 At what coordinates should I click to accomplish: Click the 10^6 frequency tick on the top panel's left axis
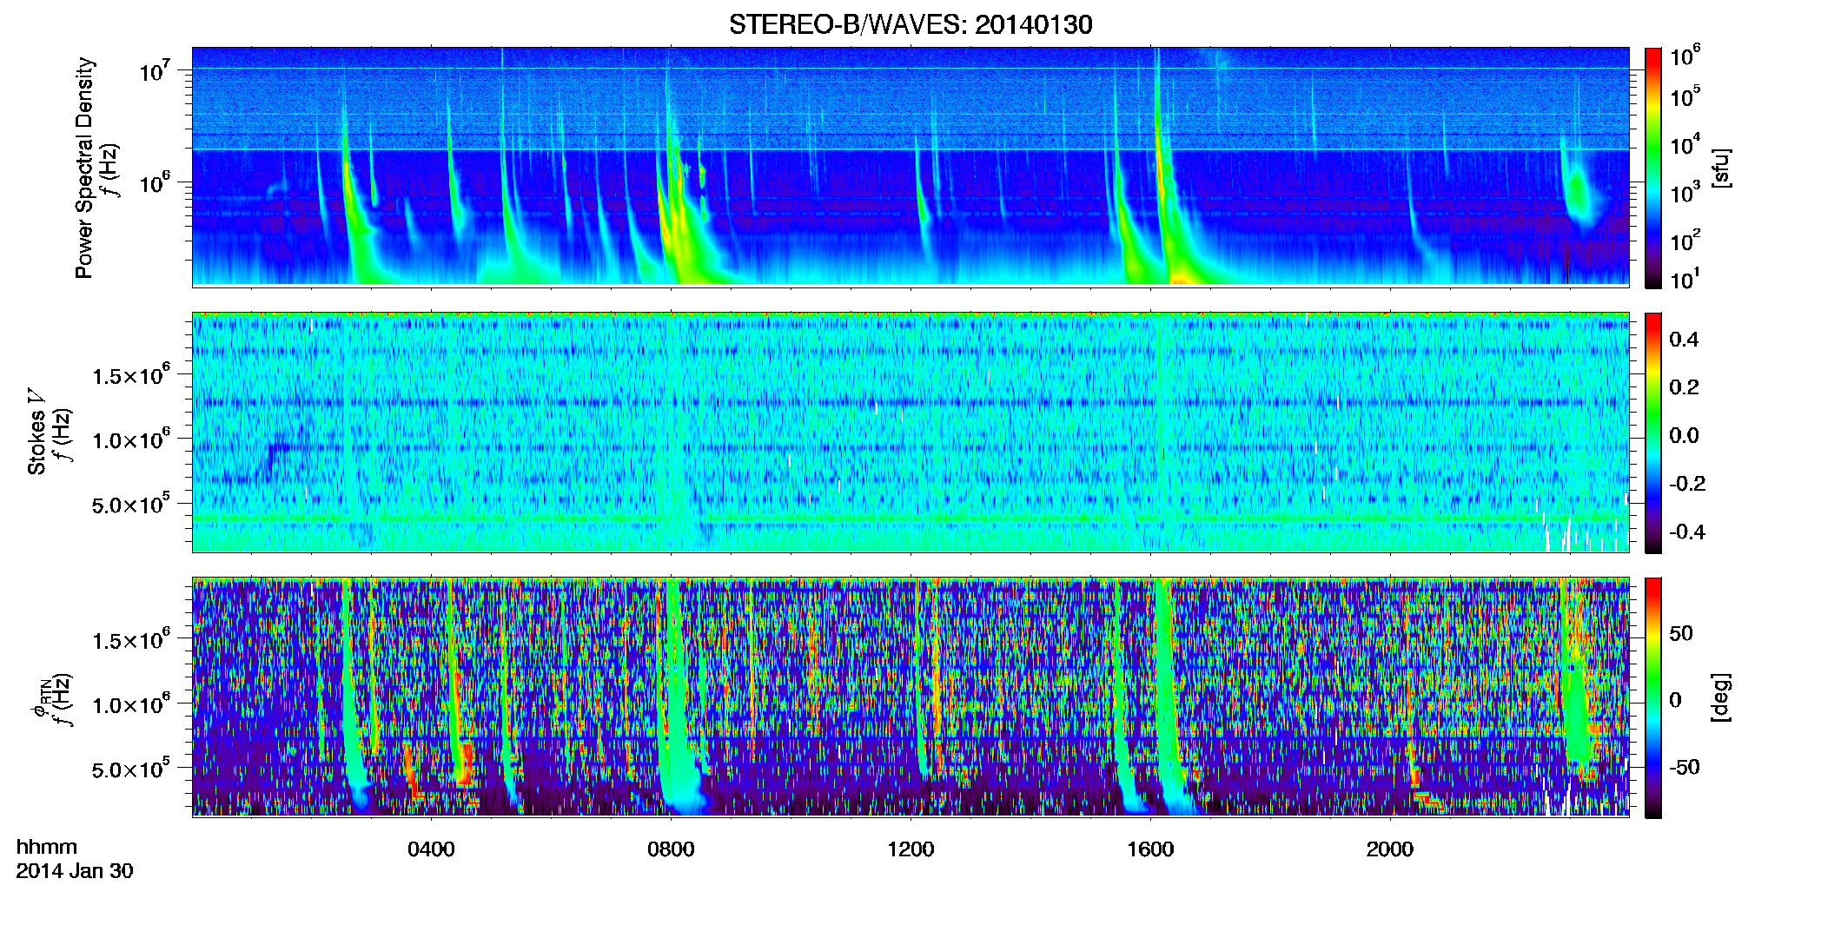[155, 183]
